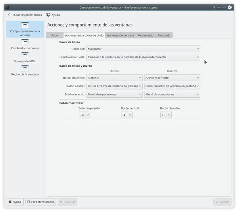Open the Doble clic dropdown

pyautogui.click(x=143, y=49)
